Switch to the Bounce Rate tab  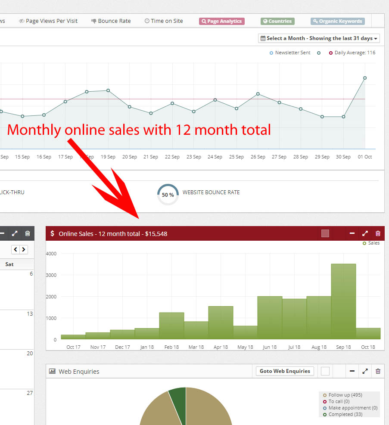point(111,21)
